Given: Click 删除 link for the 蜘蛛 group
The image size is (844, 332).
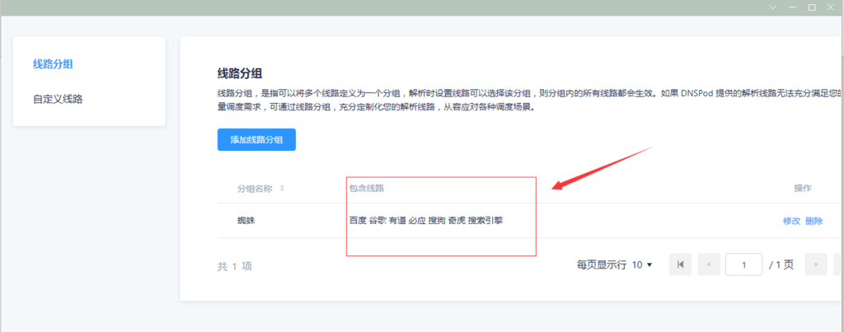Looking at the screenshot, I should click(814, 221).
